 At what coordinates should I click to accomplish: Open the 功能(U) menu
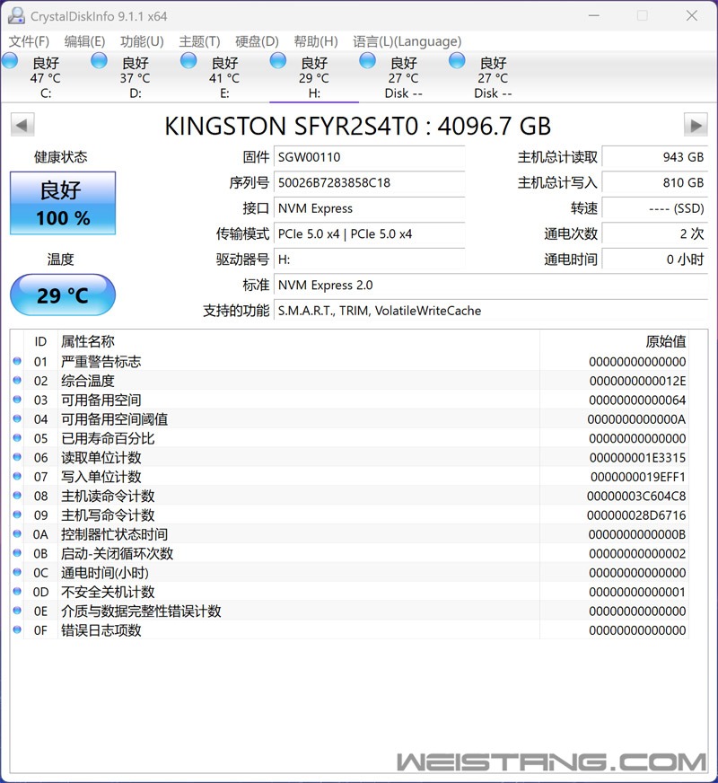[142, 41]
